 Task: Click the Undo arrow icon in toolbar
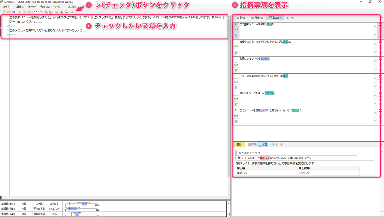coord(35,12)
